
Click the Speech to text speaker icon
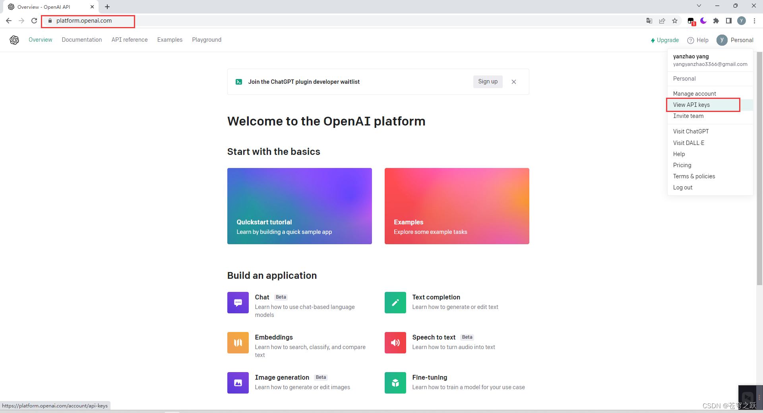pos(395,343)
